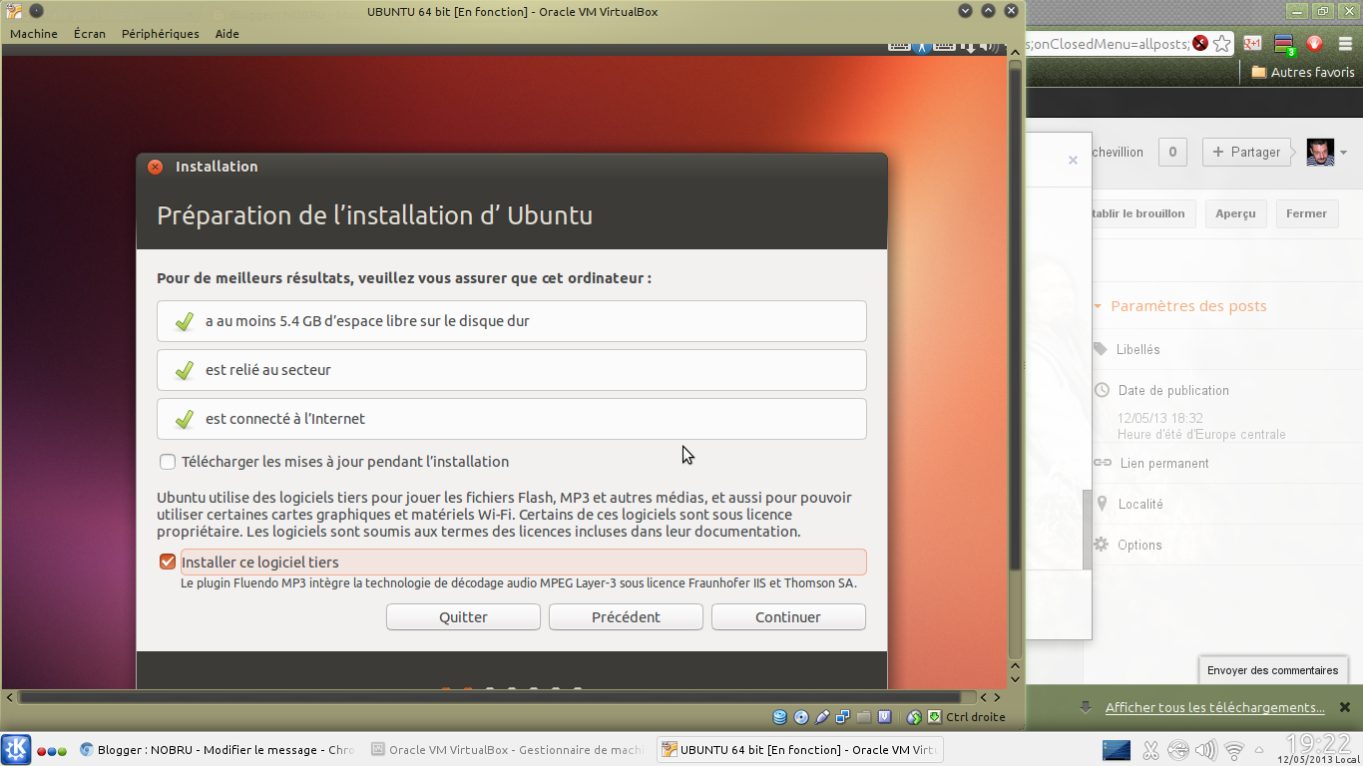Click the Chrome bookmark star icon

click(1221, 44)
